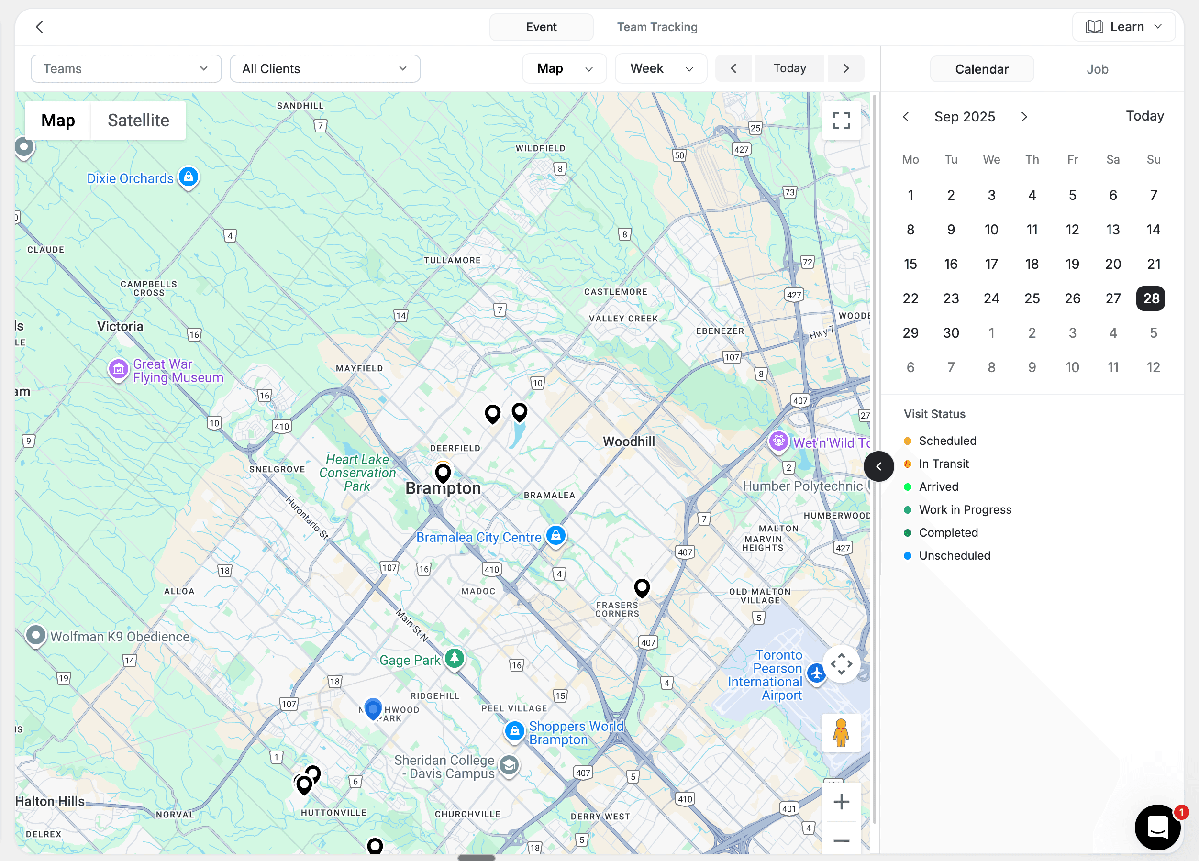Collapse the right sidebar panel
Image resolution: width=1199 pixels, height=861 pixels.
pos(878,466)
